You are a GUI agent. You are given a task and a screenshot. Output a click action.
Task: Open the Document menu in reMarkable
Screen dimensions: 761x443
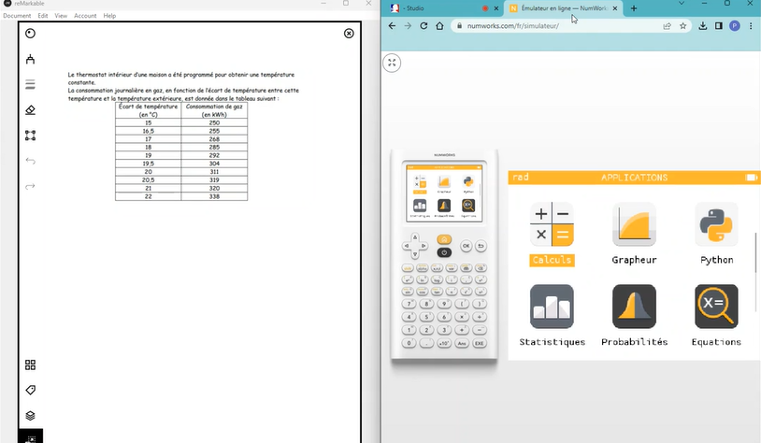pyautogui.click(x=17, y=16)
